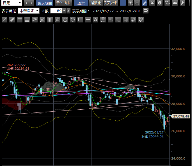Screen dimensions: 192x166
Task: Enable the スプレッド mode
Action: (111, 3)
